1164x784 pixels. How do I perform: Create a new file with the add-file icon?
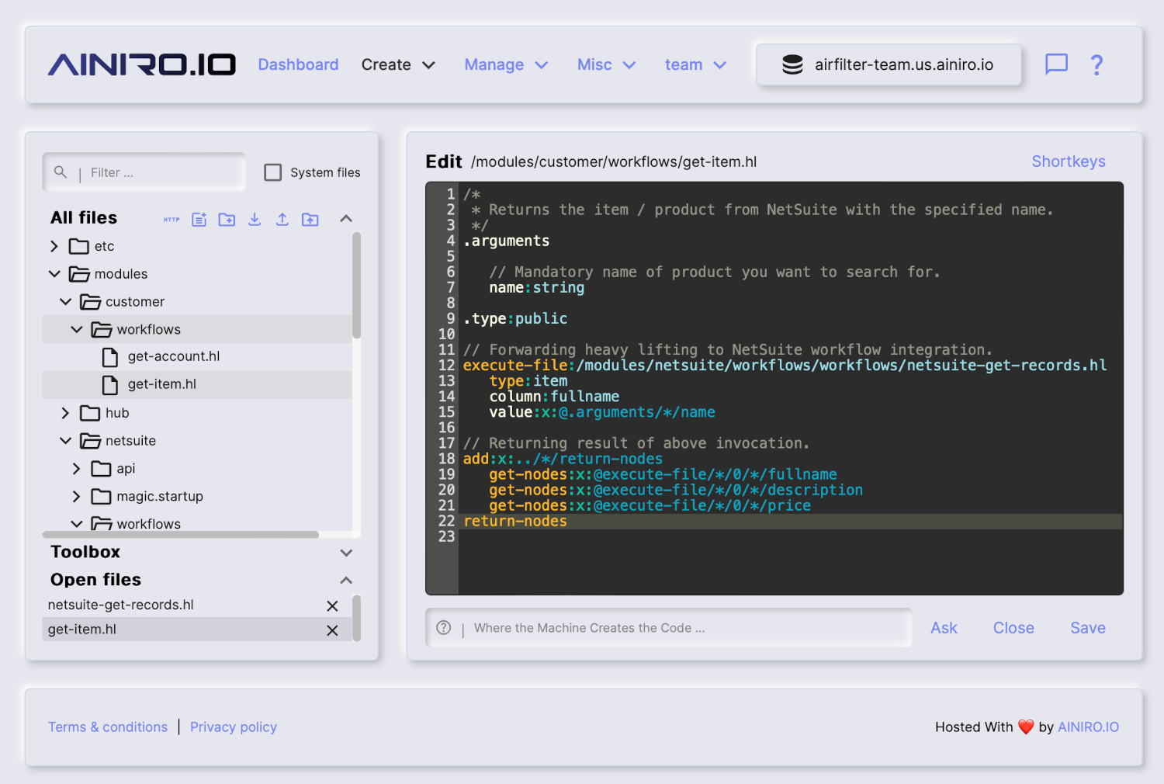tap(199, 220)
